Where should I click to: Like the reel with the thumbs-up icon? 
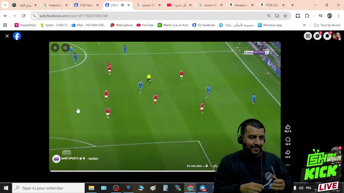point(288,127)
